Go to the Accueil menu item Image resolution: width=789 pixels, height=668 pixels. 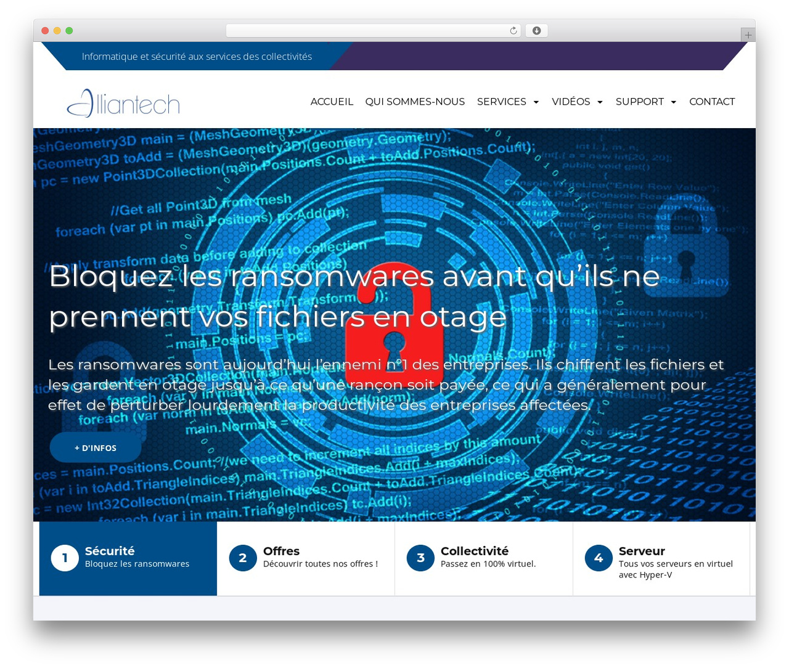click(x=332, y=102)
